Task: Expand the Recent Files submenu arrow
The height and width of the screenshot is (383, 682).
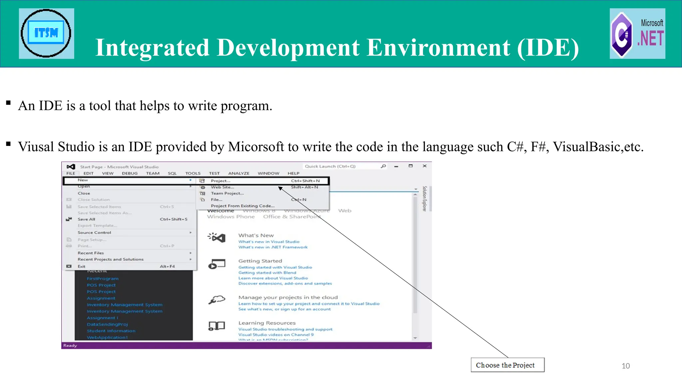Action: coord(190,253)
